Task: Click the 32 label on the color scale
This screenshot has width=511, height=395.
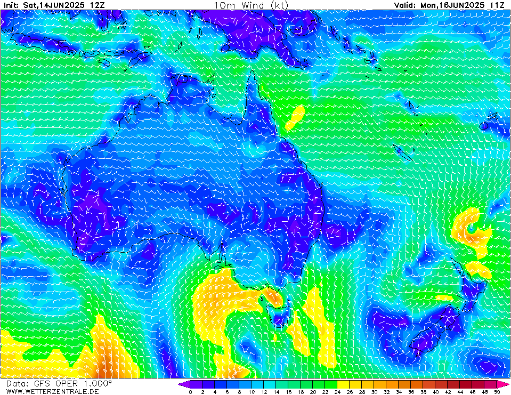Action: pos(386,392)
